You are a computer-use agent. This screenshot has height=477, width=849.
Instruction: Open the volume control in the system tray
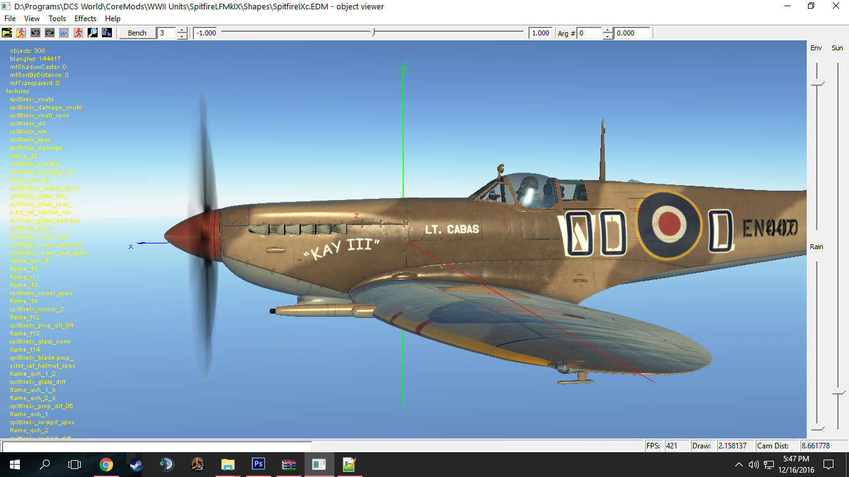754,465
